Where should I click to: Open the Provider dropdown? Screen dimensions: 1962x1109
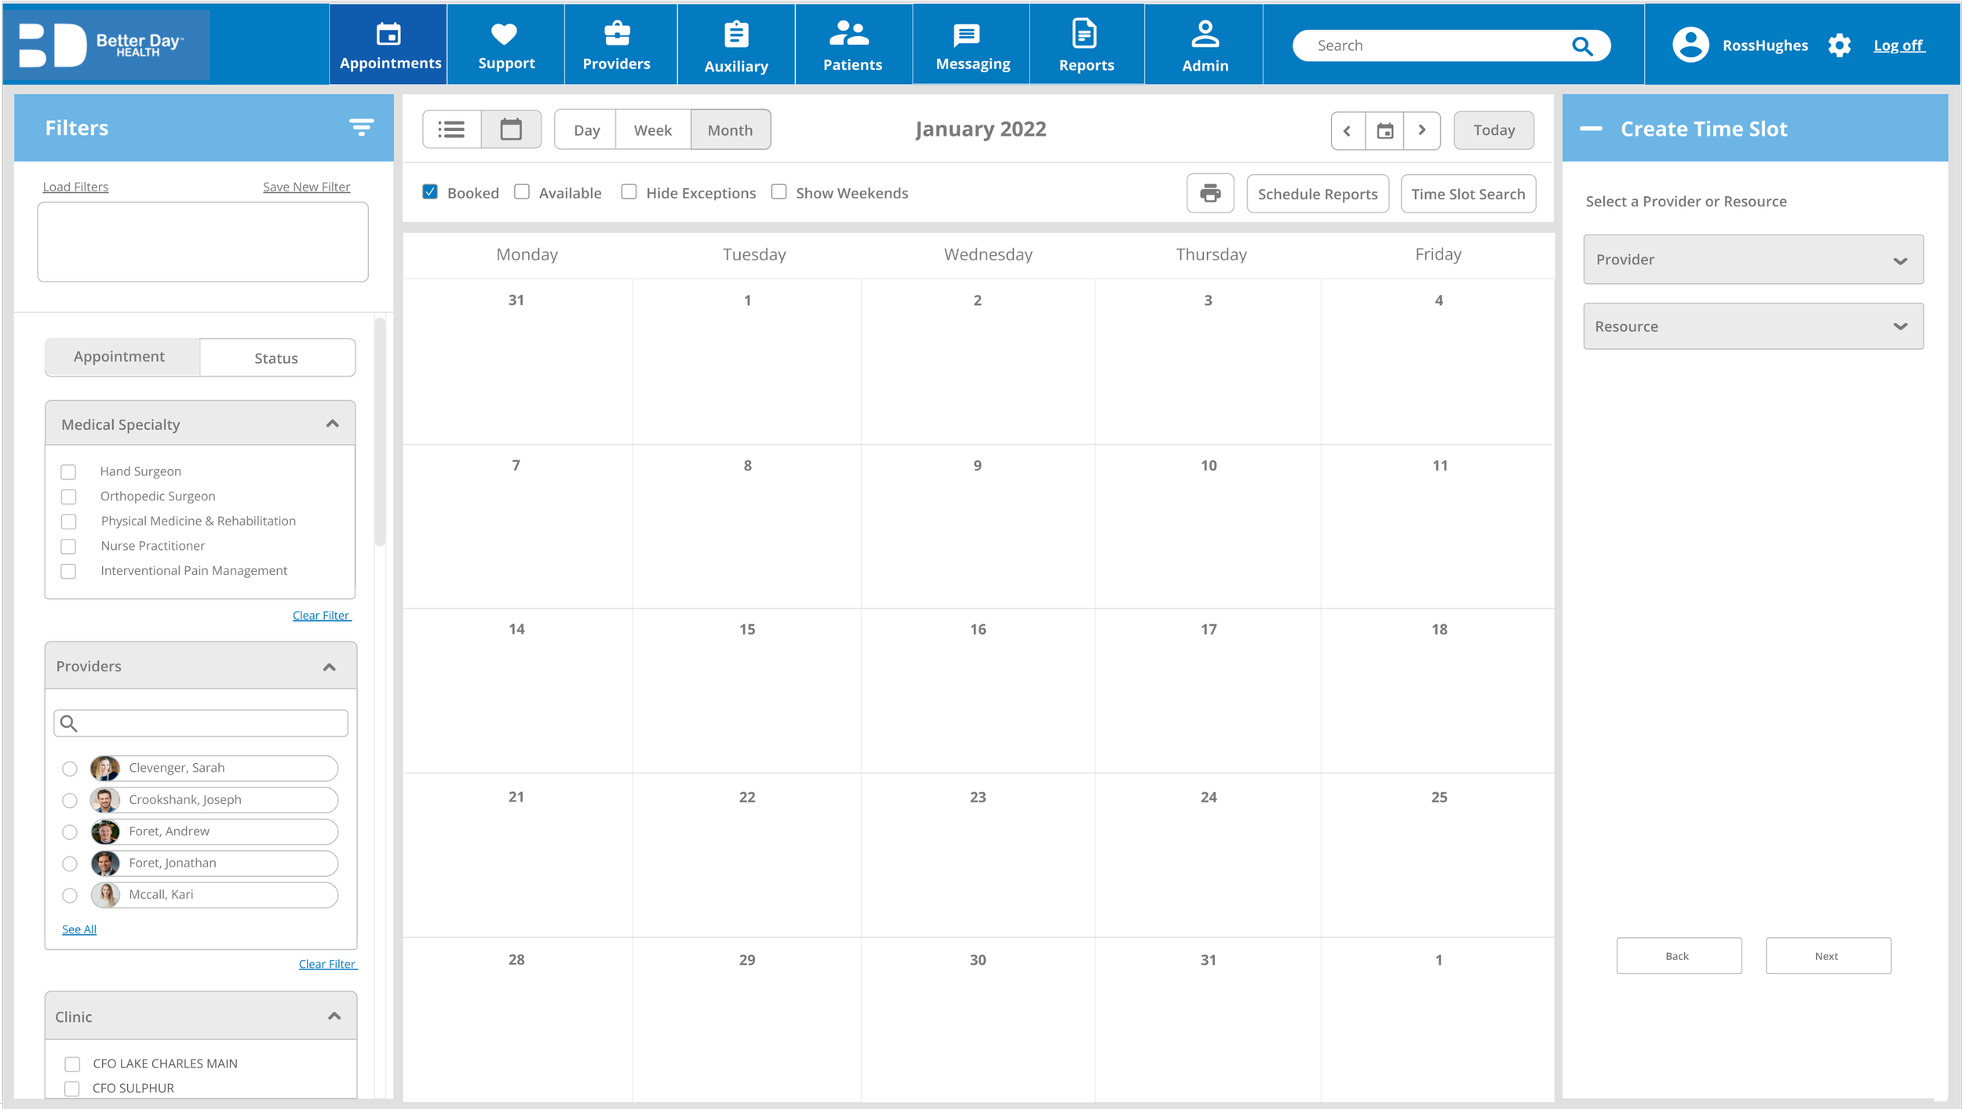(1752, 260)
